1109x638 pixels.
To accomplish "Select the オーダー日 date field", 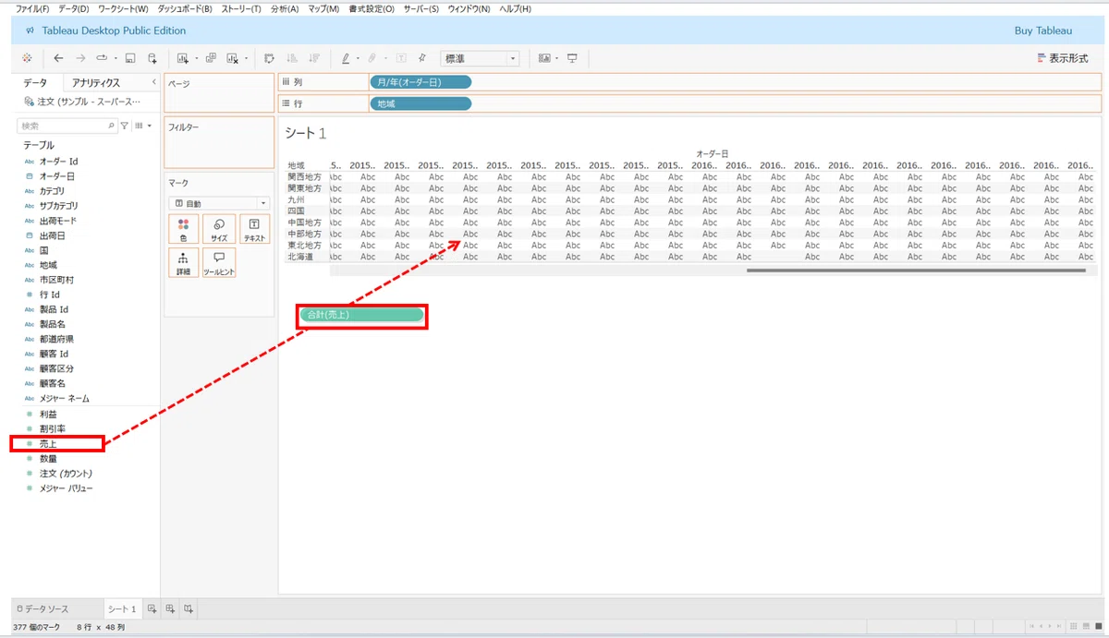I will pyautogui.click(x=57, y=176).
